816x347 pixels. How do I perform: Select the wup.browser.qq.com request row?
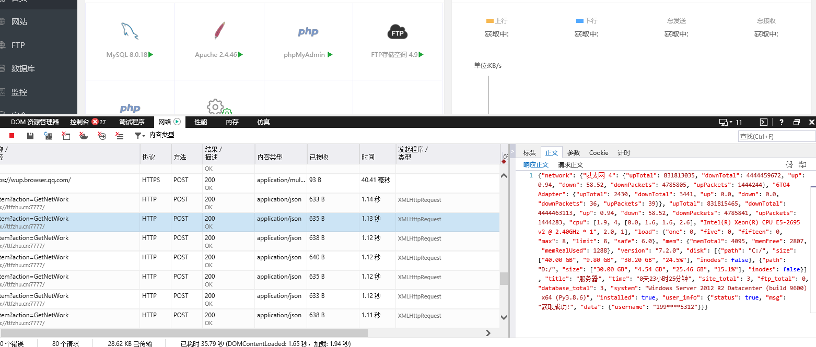click(x=250, y=184)
